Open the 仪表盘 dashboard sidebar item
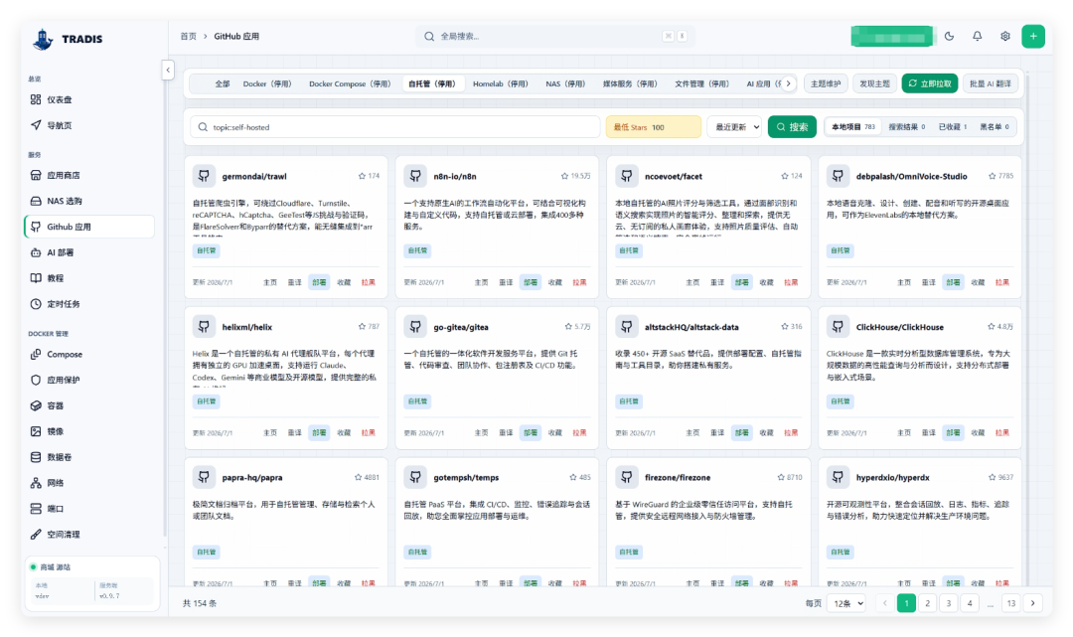 (89, 100)
